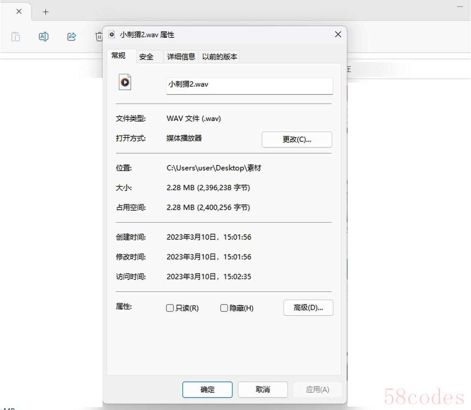Click the 文件类型: label
The width and height of the screenshot is (471, 410).
point(131,118)
